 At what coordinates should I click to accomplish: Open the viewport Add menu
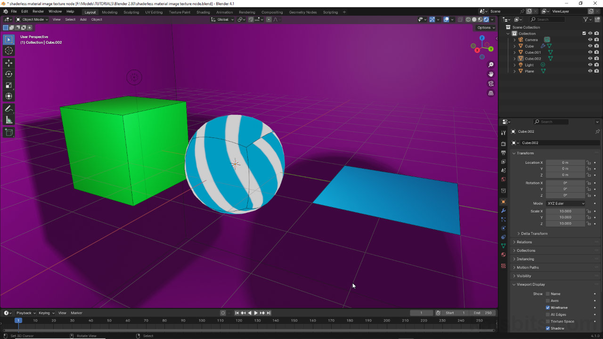[x=83, y=19]
